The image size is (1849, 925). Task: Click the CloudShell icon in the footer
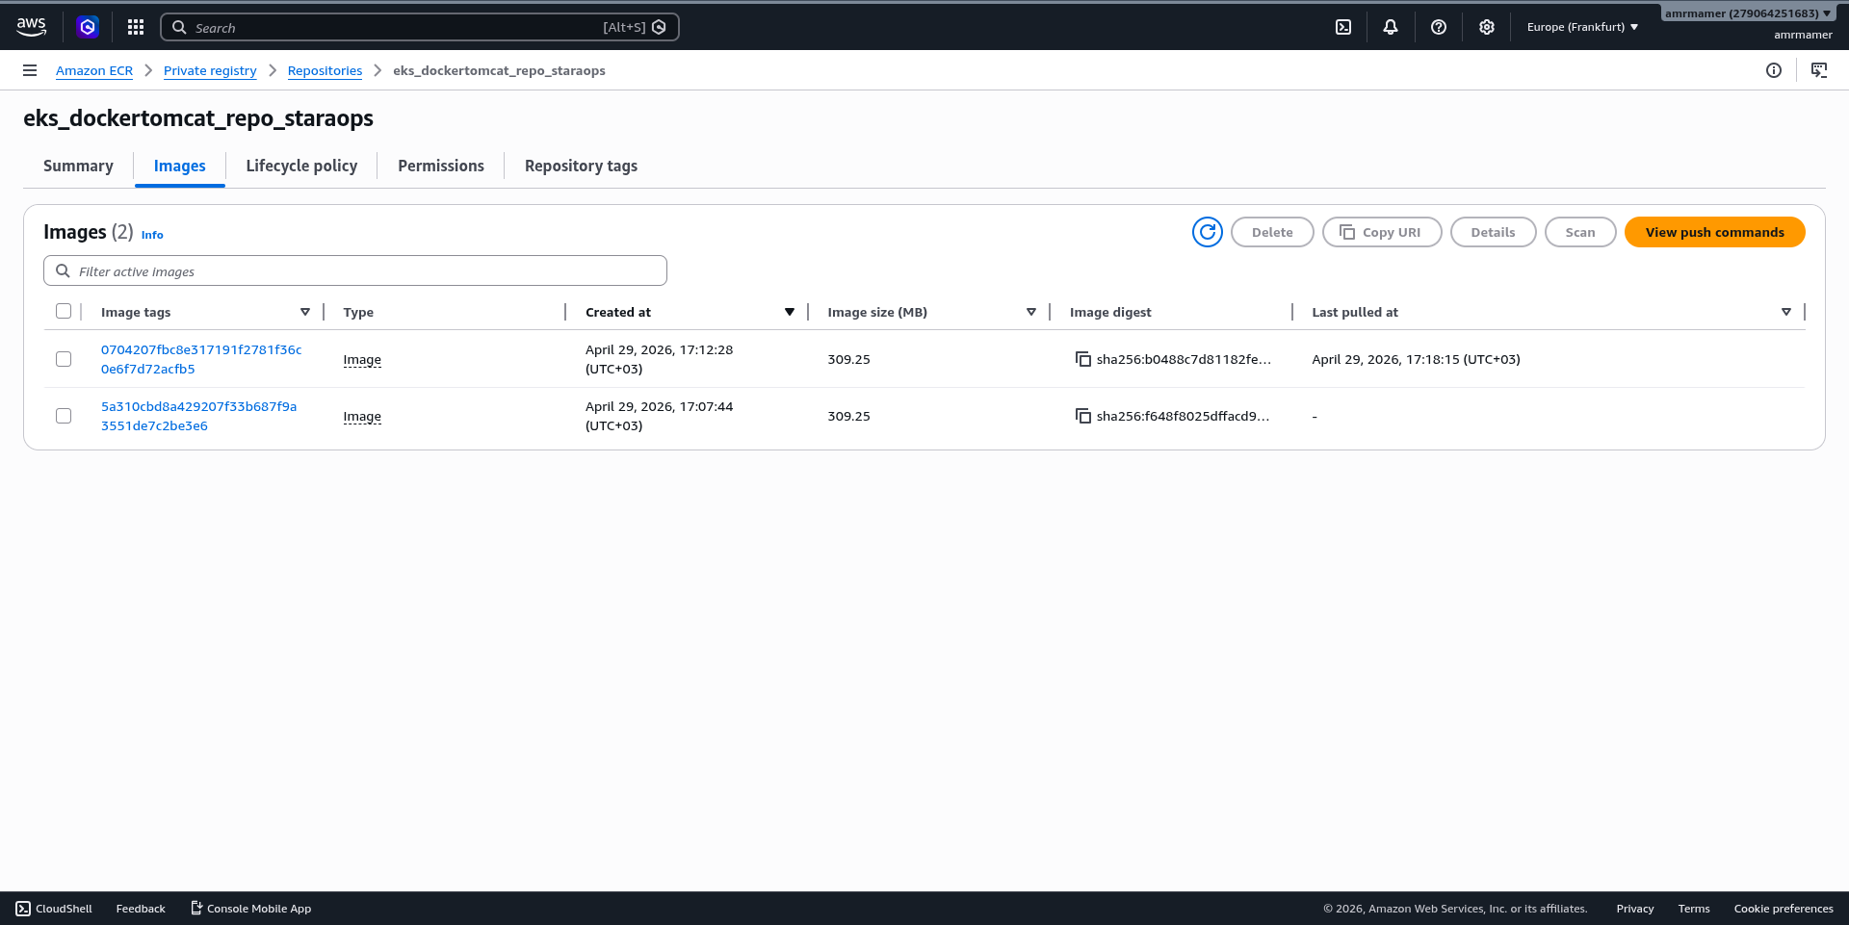tap(23, 909)
